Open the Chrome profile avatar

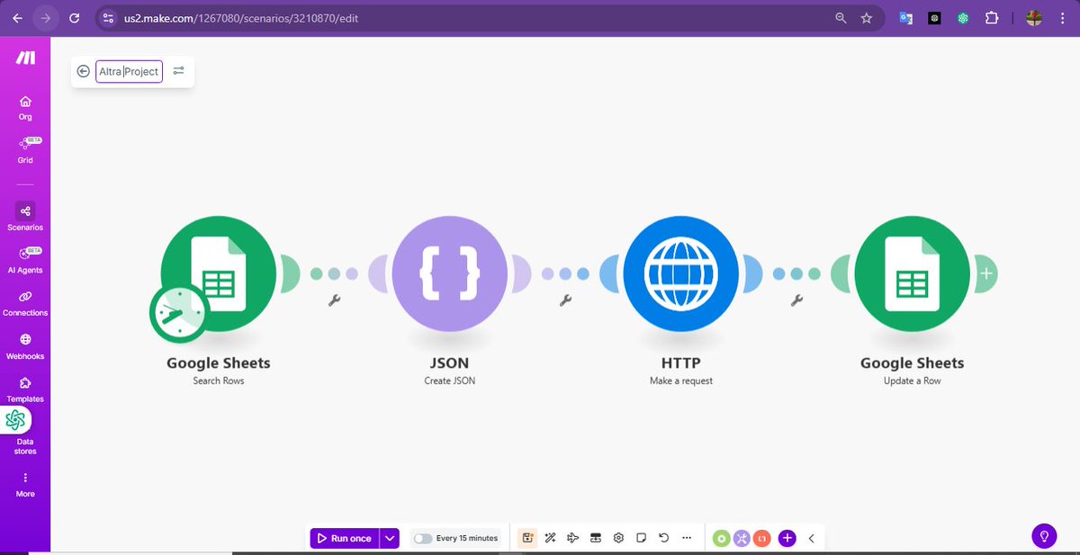click(1034, 18)
